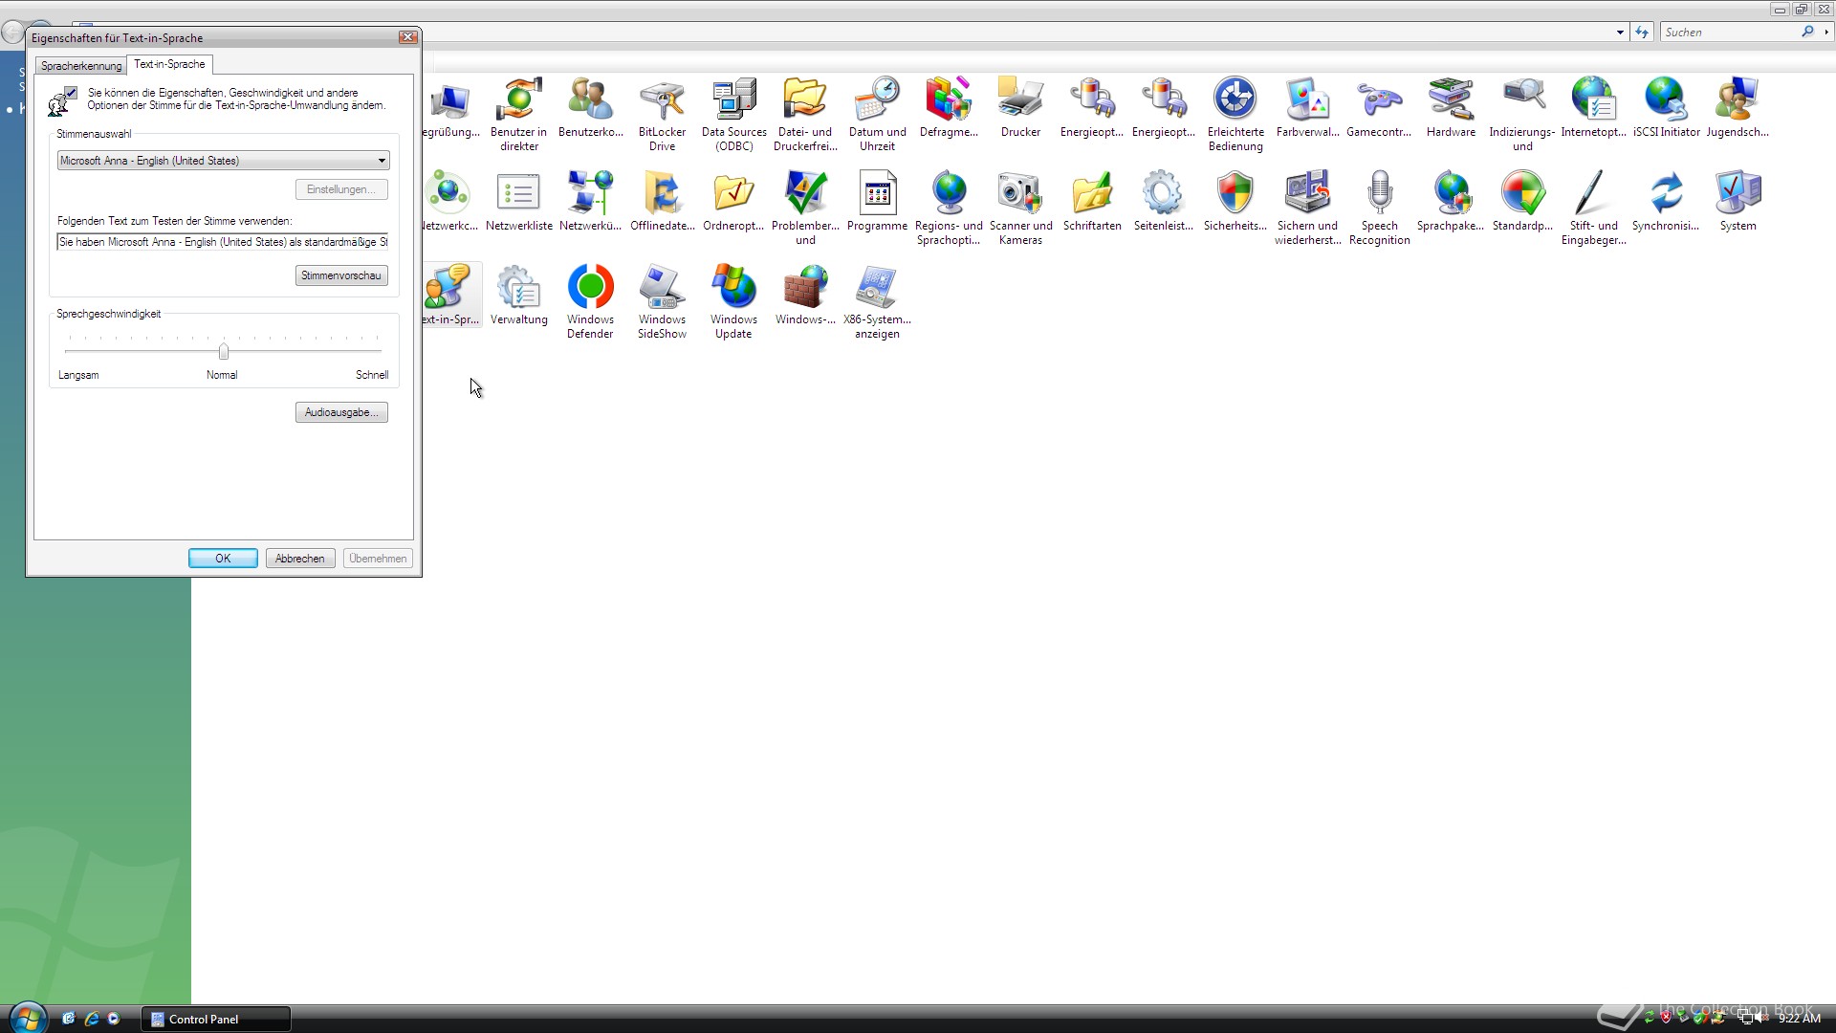This screenshot has width=1836, height=1033.
Task: Open the Sicherheitscenter shield icon
Action: click(1235, 201)
